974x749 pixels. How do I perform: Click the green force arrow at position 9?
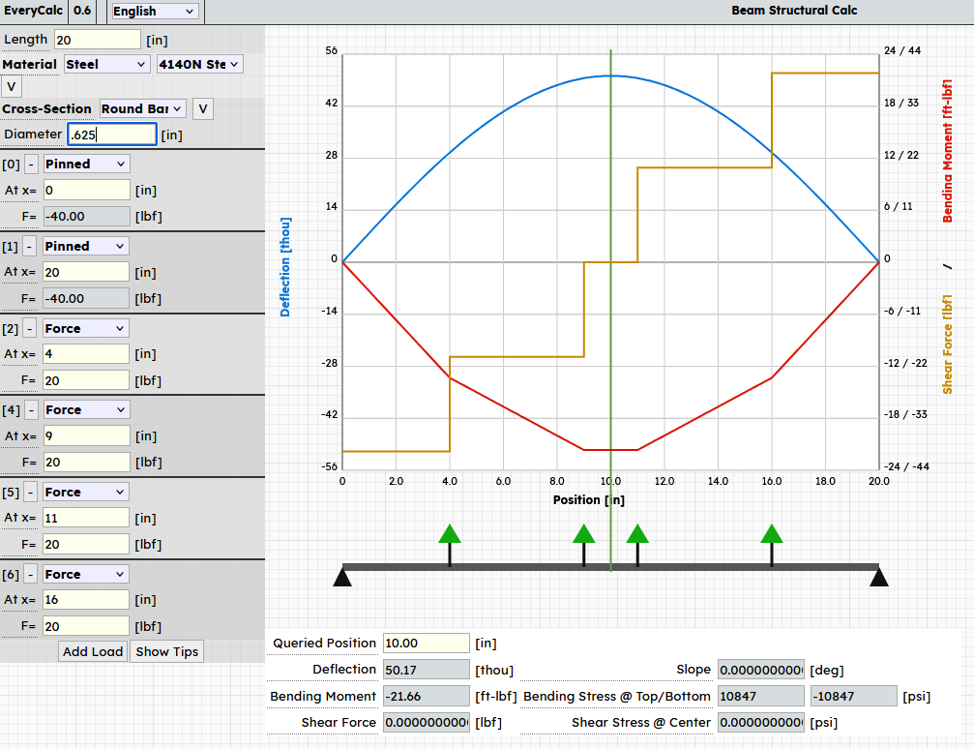tap(583, 535)
